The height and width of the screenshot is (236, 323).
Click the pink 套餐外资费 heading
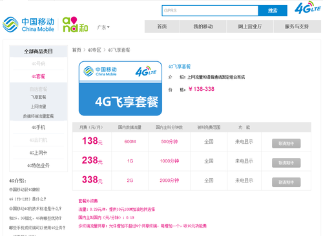[88, 201]
